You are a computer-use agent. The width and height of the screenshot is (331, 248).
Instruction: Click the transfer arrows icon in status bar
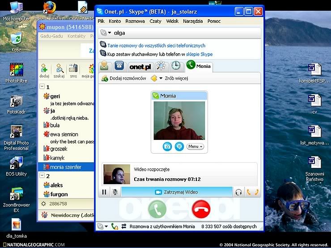point(124,226)
